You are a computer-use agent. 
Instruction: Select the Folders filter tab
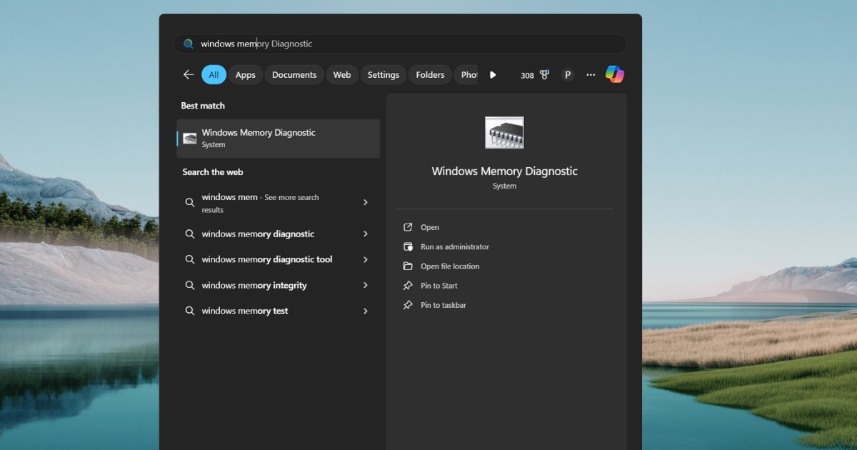430,75
